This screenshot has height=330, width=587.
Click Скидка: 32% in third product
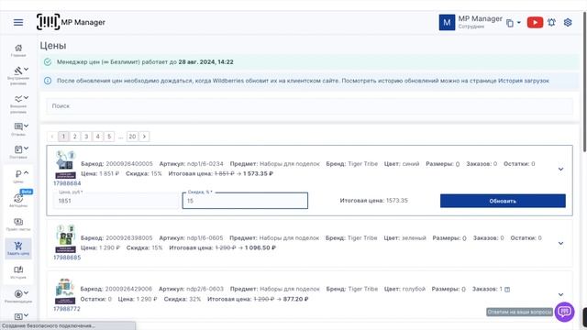coord(183,299)
